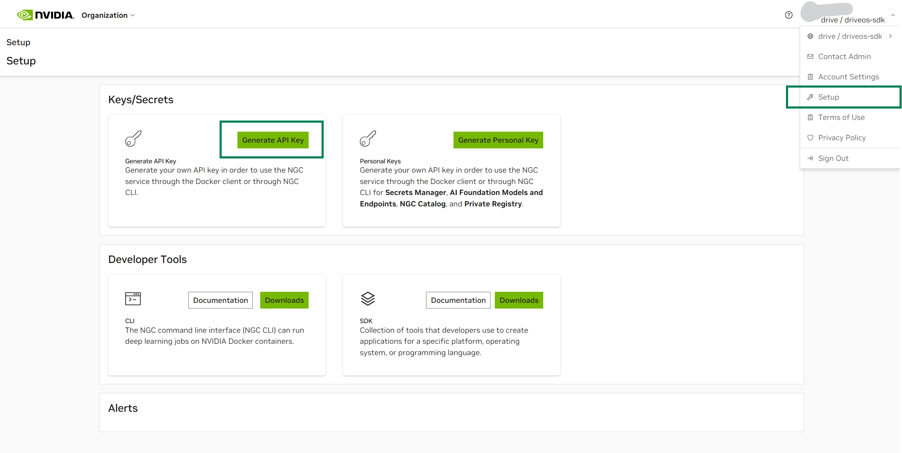Image resolution: width=902 pixels, height=453 pixels.
Task: Open the Organization dropdown
Action: tap(108, 15)
